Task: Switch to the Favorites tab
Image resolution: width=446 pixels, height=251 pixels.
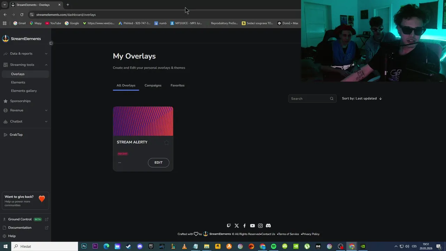Action: point(177,85)
